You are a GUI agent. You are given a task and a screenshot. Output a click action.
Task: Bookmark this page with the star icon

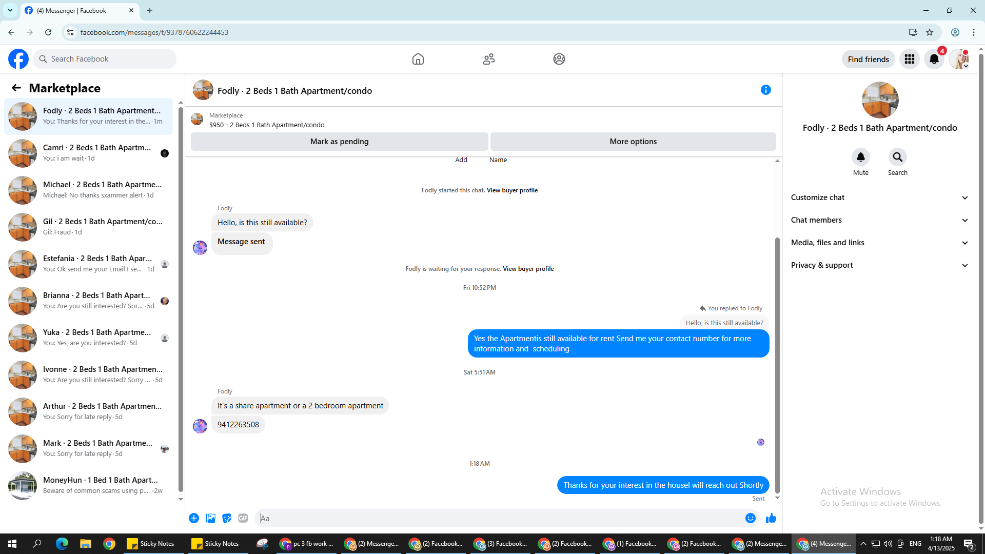point(930,32)
